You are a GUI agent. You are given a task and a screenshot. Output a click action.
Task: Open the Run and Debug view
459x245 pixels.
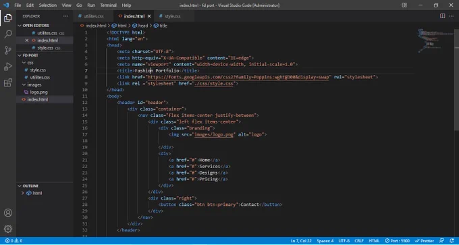coord(8,66)
